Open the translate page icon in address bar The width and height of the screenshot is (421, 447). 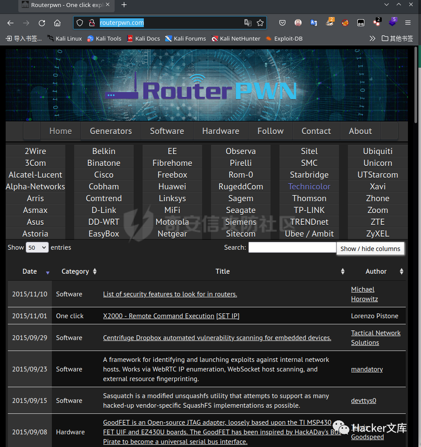click(248, 23)
